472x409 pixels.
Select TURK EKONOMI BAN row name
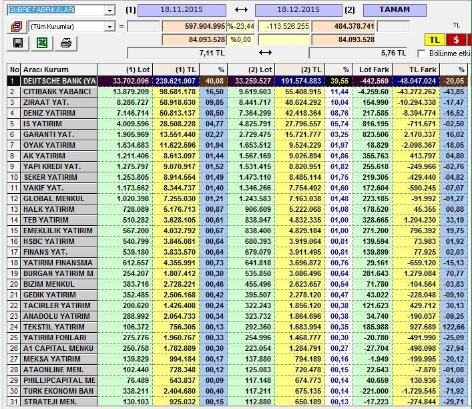59,391
